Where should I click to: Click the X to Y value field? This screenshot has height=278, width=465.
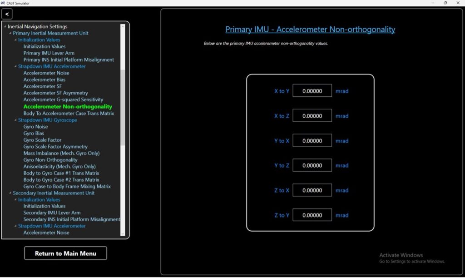(312, 91)
